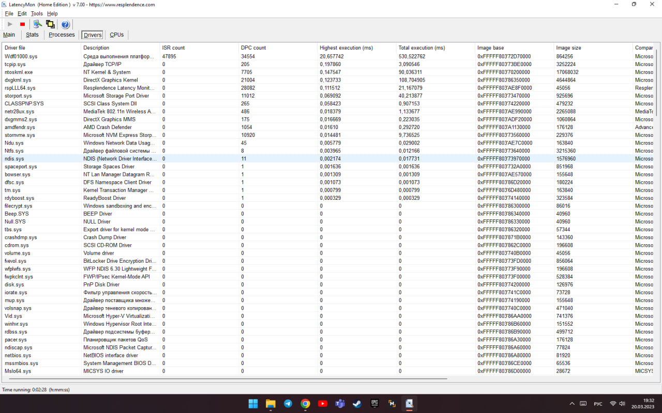Click the green Start monitoring play icon
662x413 pixels.
(10, 24)
